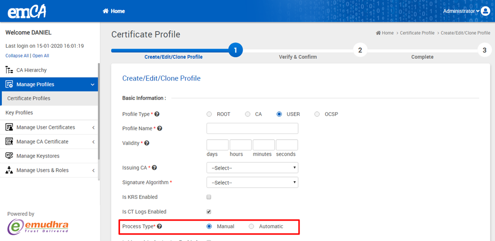The image size is (495, 241).
Task: Enable the Is KRS Enabled checkbox
Action: pos(209,197)
